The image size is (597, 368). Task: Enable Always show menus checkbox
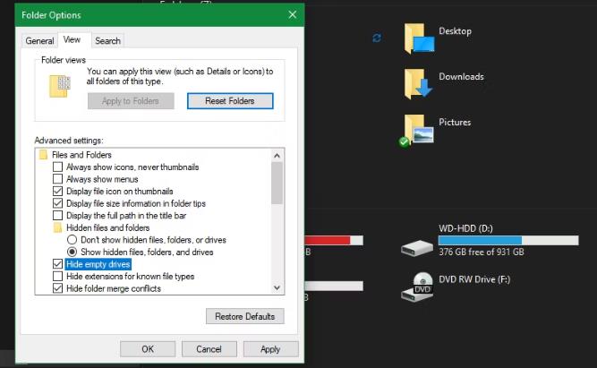click(x=57, y=179)
